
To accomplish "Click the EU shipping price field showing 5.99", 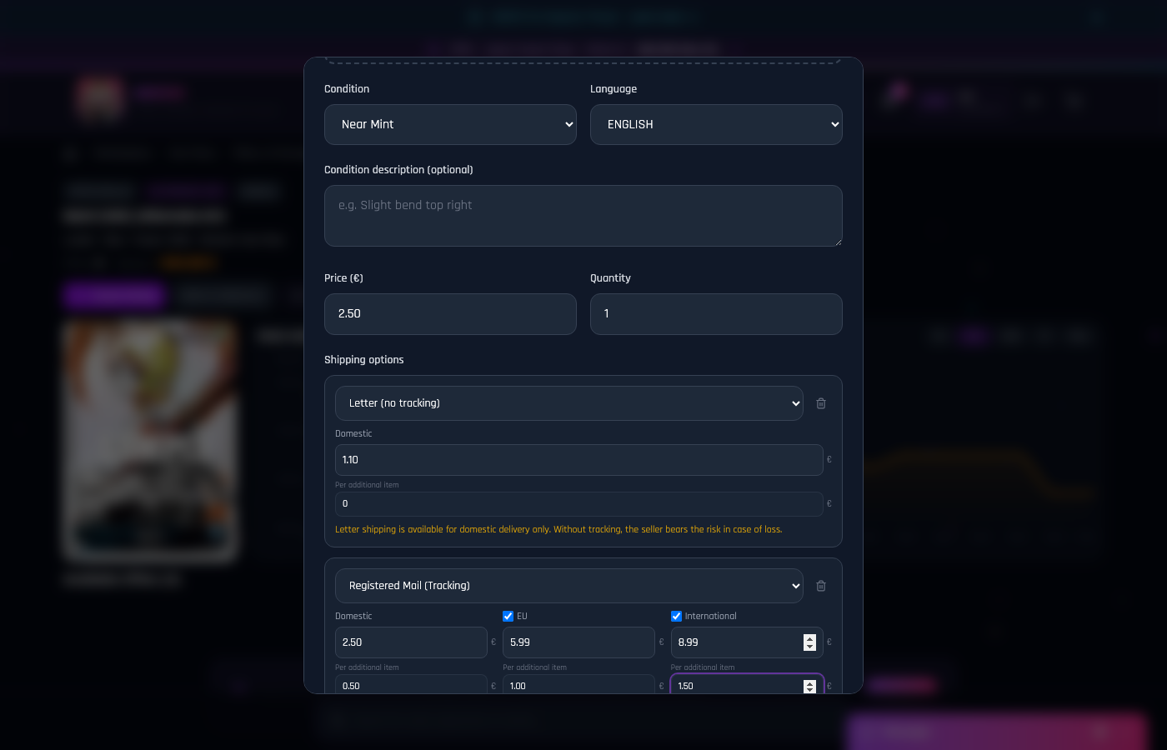I will (578, 642).
